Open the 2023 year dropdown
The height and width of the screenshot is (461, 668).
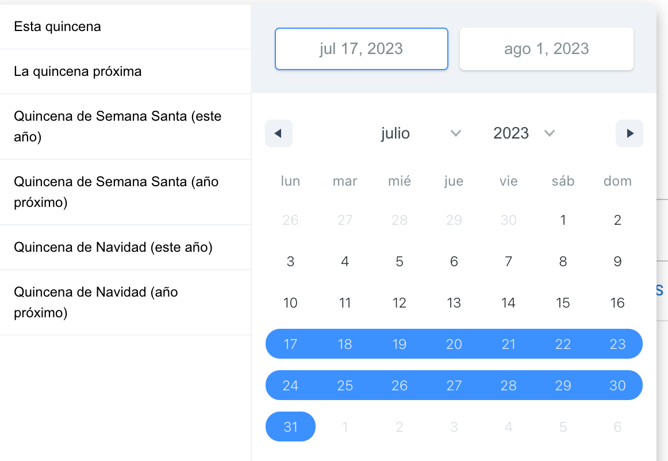click(x=524, y=133)
